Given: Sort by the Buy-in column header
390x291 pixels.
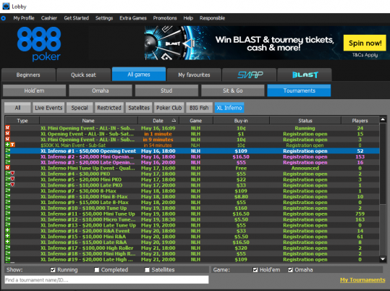Looking at the screenshot, I should (x=241, y=121).
